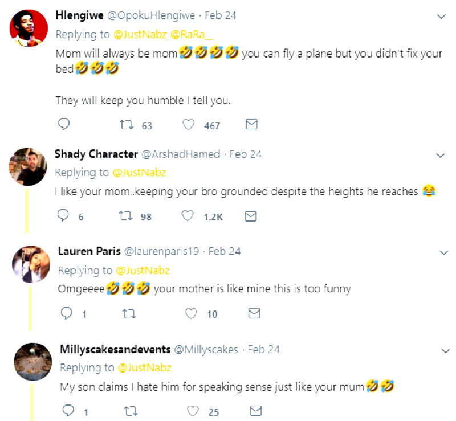Like Hlengiwe's tweet with 467 likes

point(190,125)
